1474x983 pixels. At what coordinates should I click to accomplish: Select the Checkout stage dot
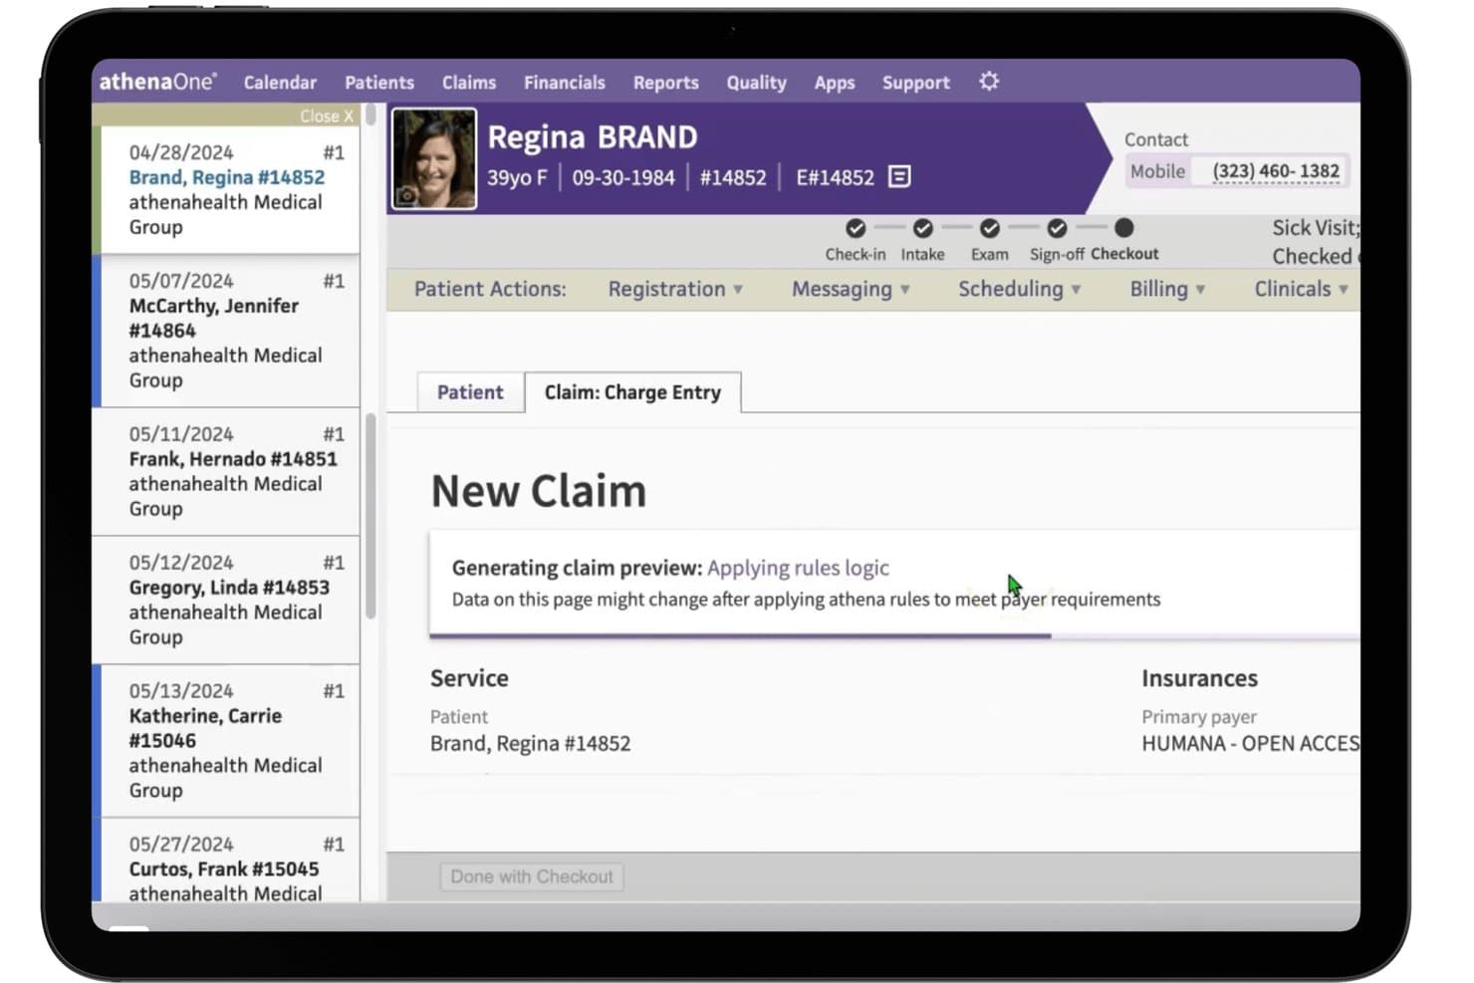[1123, 228]
